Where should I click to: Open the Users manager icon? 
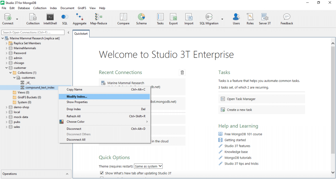pyautogui.click(x=236, y=19)
